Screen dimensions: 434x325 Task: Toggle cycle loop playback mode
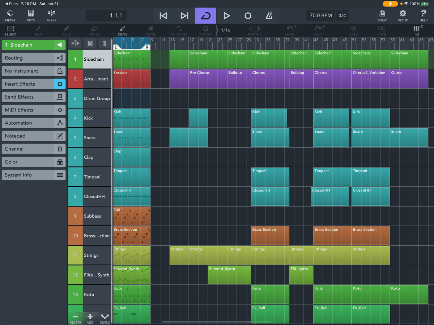(x=205, y=16)
